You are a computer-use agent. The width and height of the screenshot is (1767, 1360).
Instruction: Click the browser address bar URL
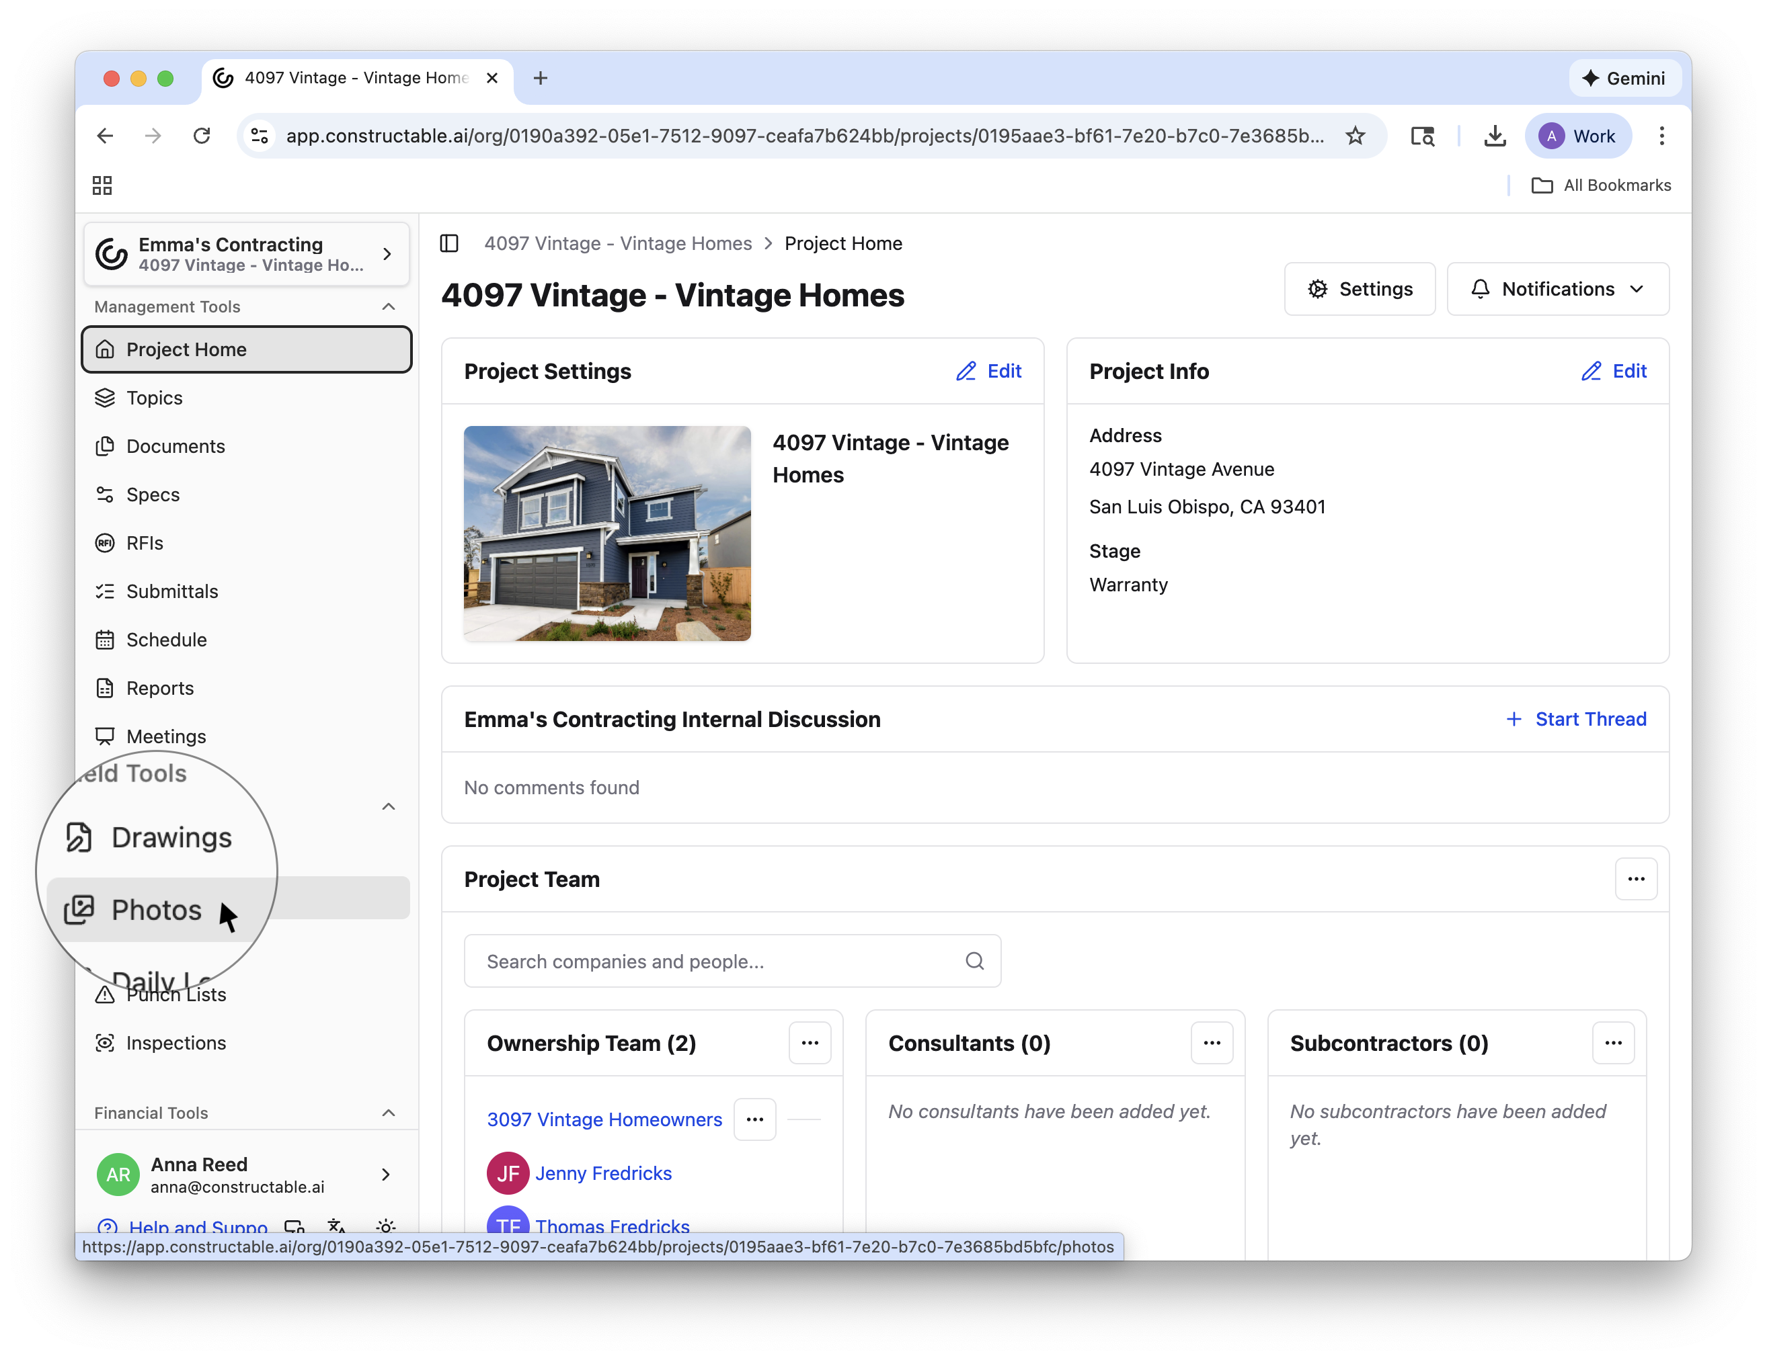coord(805,136)
